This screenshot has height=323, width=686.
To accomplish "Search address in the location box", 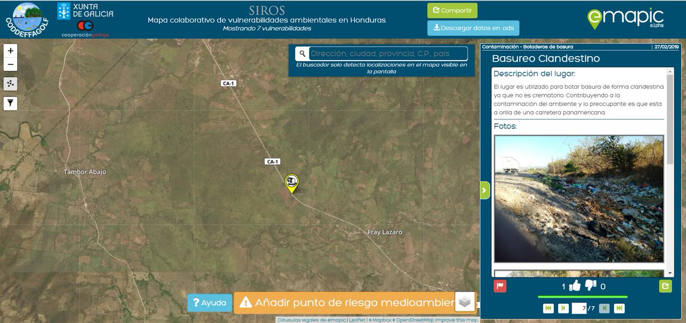I will (x=388, y=54).
